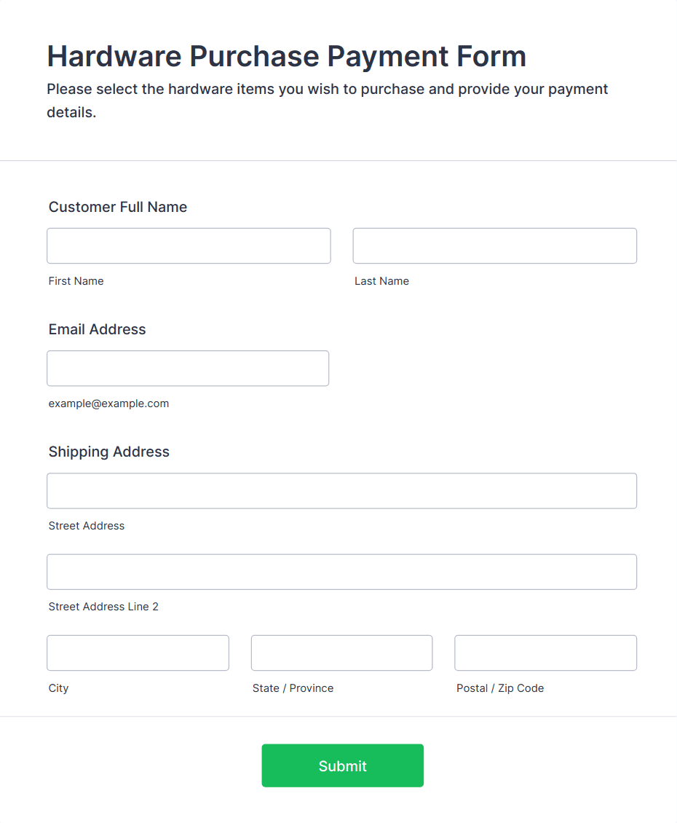Screen dimensions: 677x823
Task: Click the State / Province sublabel
Action: [x=293, y=688]
